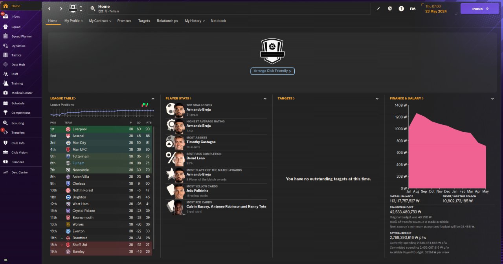Click the INBOX continue button

click(x=479, y=9)
